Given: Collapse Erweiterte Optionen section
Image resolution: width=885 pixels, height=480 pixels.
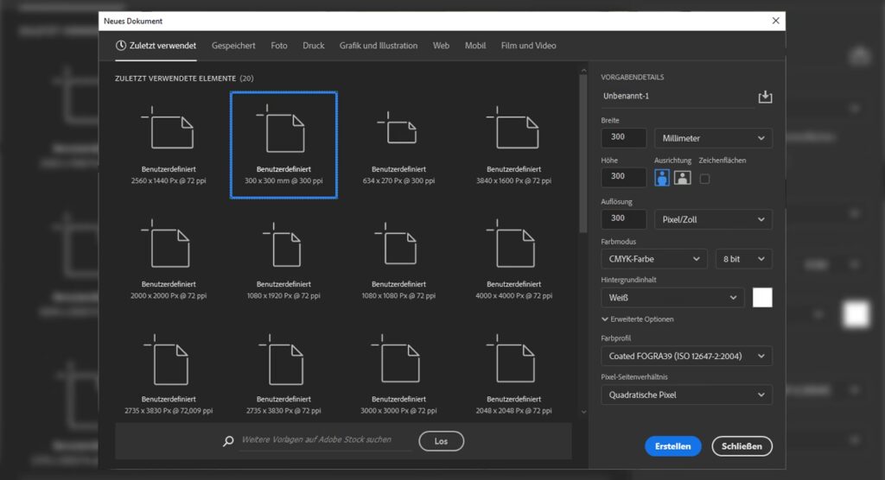Looking at the screenshot, I should (x=637, y=319).
